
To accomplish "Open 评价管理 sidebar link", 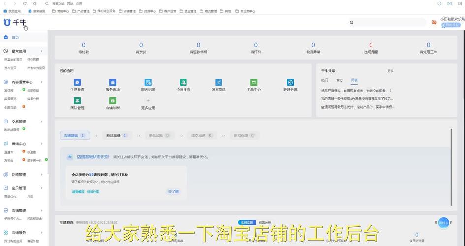I will (x=33, y=59).
